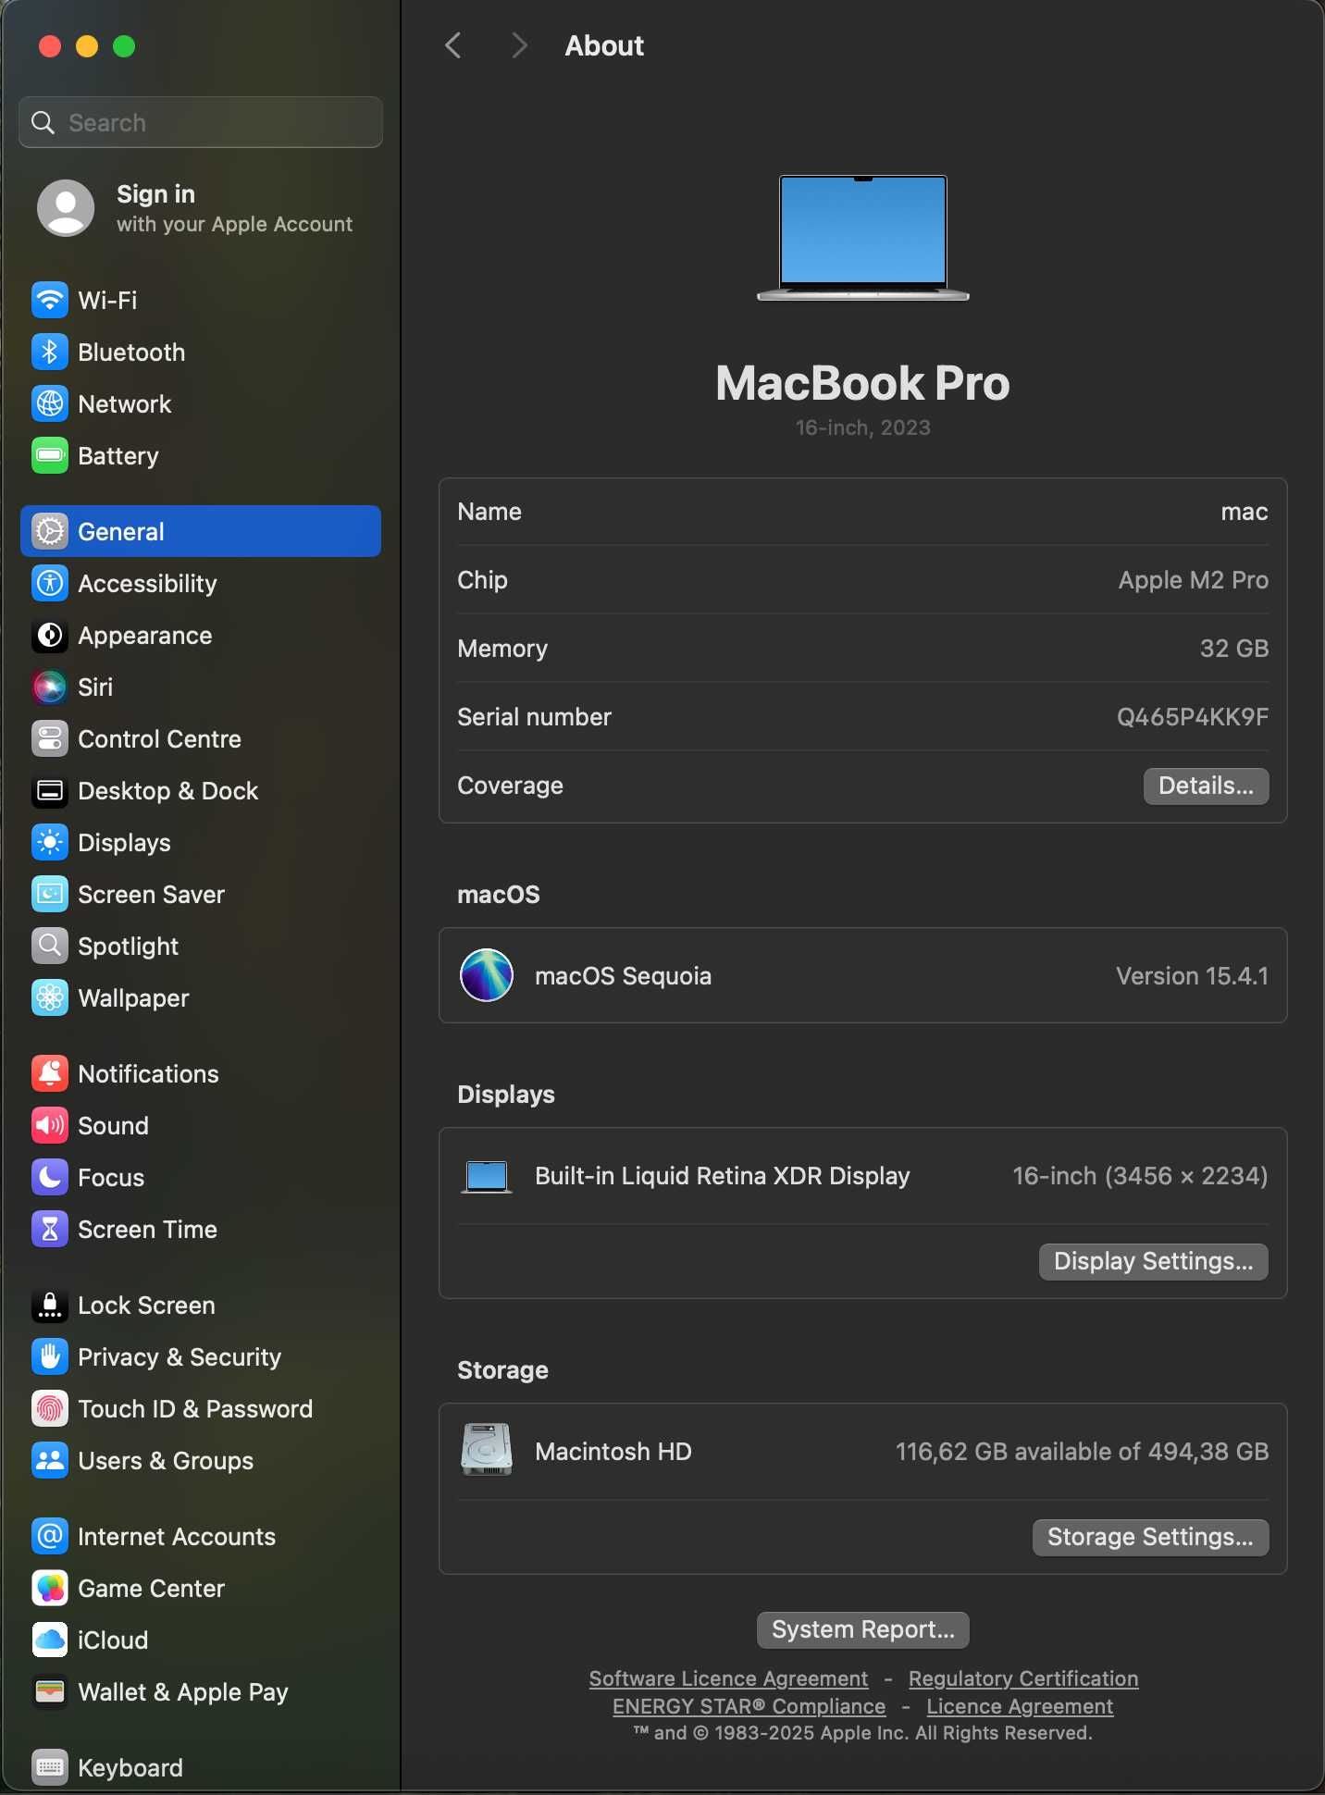1325x1795 pixels.
Task: Click the macOS Sequoia logo icon
Action: click(x=487, y=975)
